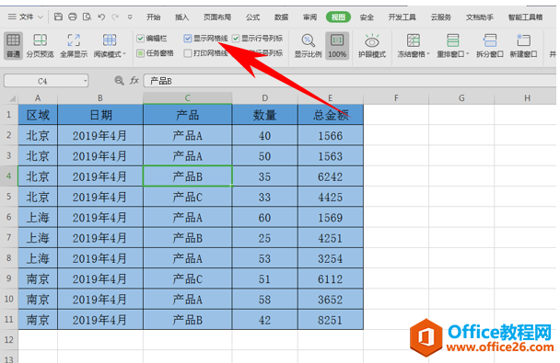
Task: Click the 数量 header cell
Action: (x=264, y=115)
